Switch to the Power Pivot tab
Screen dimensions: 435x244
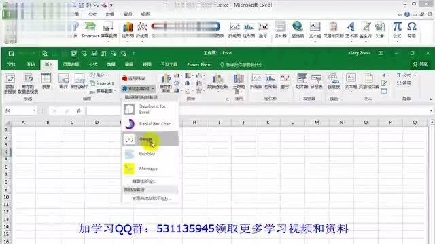point(198,64)
